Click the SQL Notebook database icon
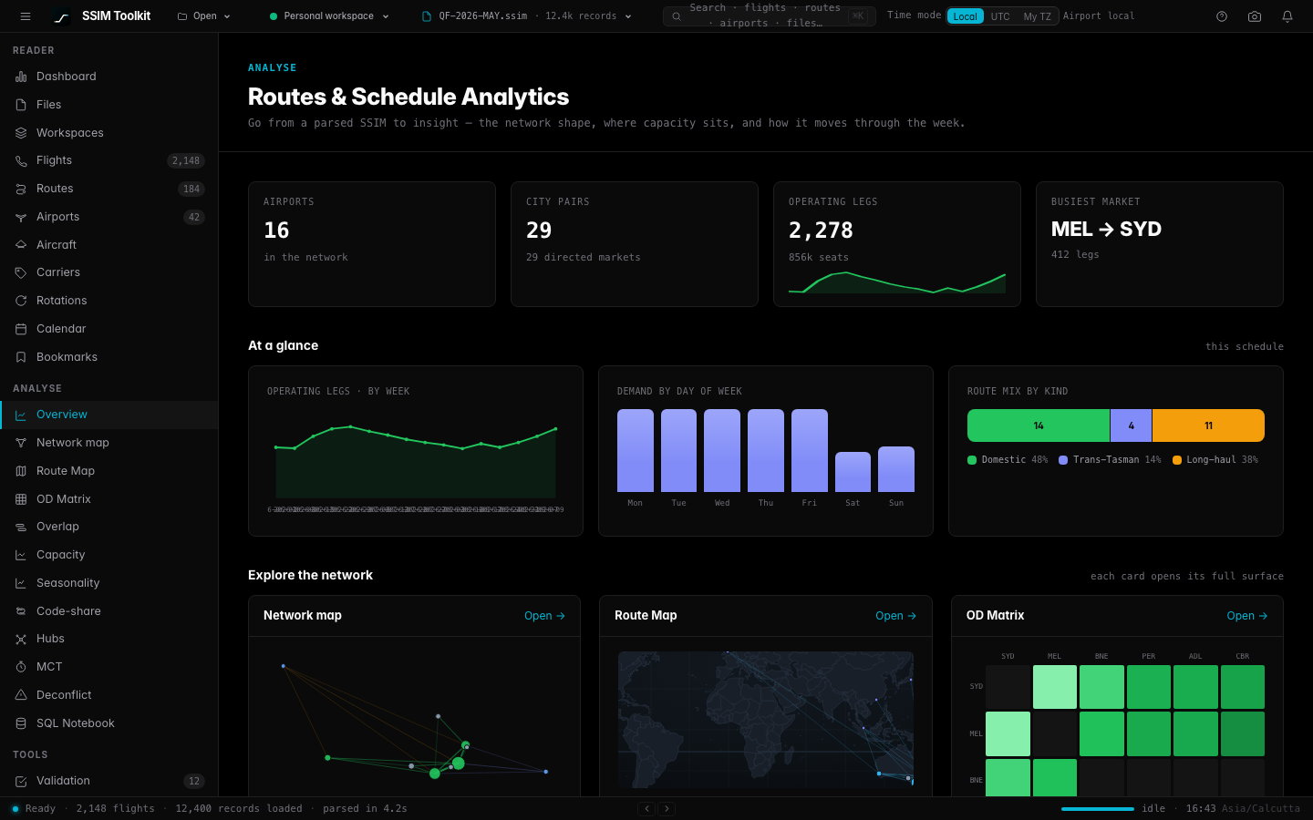 coord(21,723)
